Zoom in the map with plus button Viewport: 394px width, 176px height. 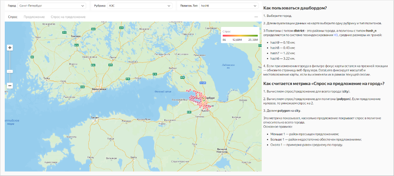10,47
